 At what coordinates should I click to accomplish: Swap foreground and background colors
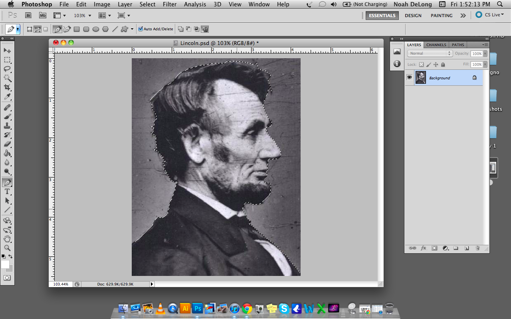click(11, 256)
